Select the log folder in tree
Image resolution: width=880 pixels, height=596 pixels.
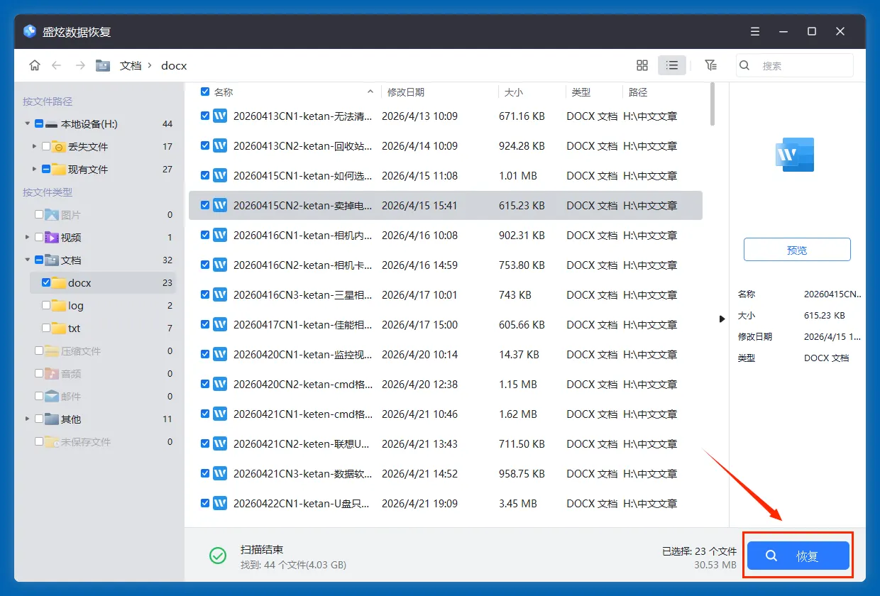[76, 305]
